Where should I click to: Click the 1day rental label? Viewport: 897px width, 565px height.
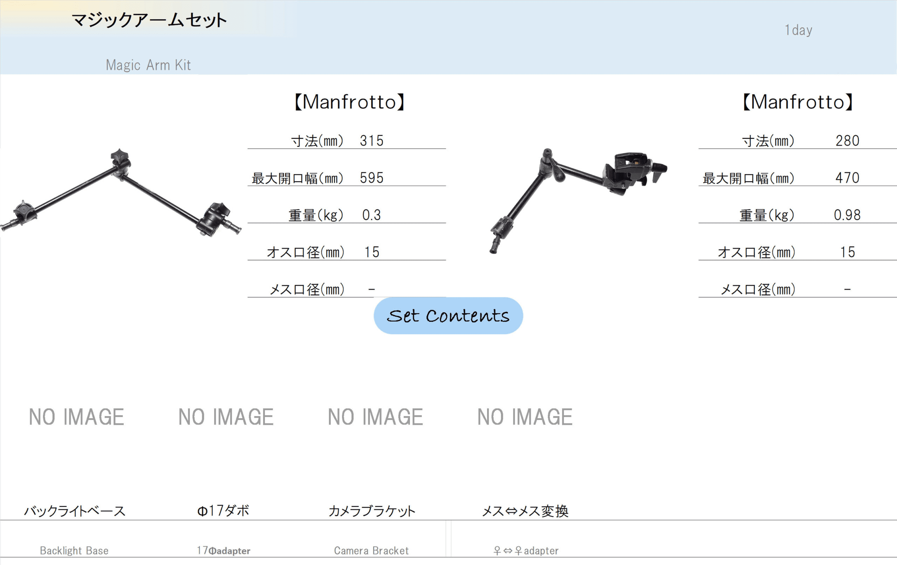coord(798,30)
